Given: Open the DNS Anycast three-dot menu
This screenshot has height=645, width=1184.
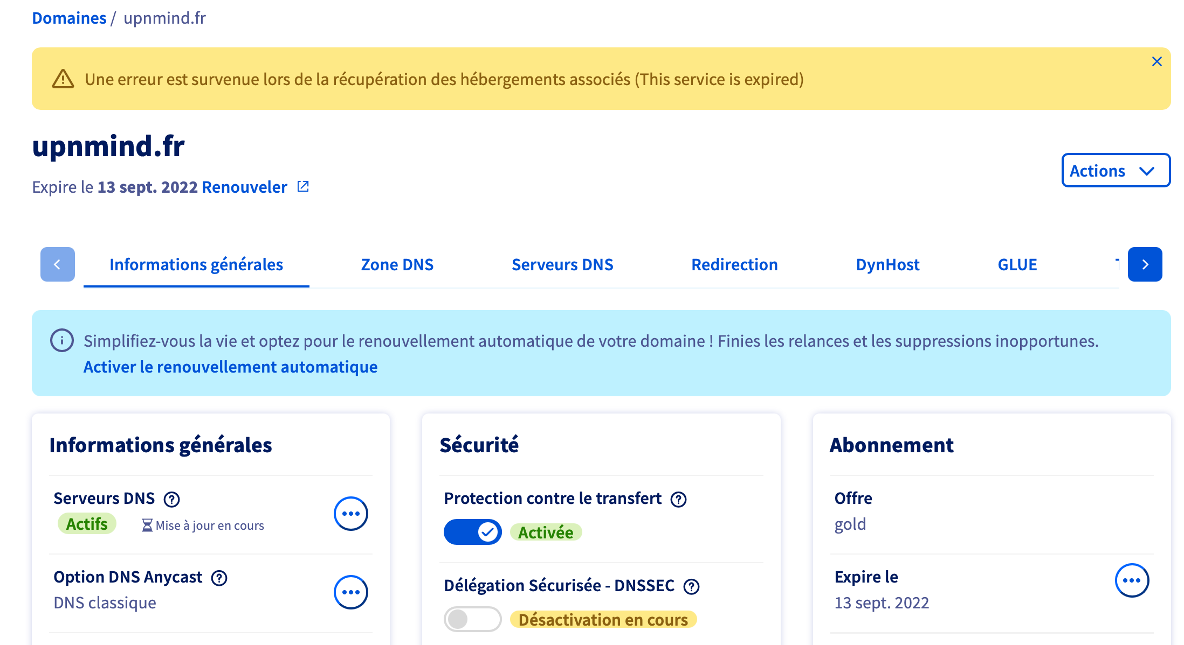Looking at the screenshot, I should coord(350,592).
